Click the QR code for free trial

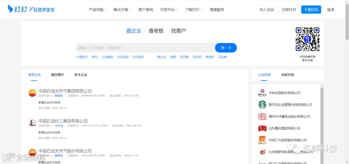coord(307,39)
